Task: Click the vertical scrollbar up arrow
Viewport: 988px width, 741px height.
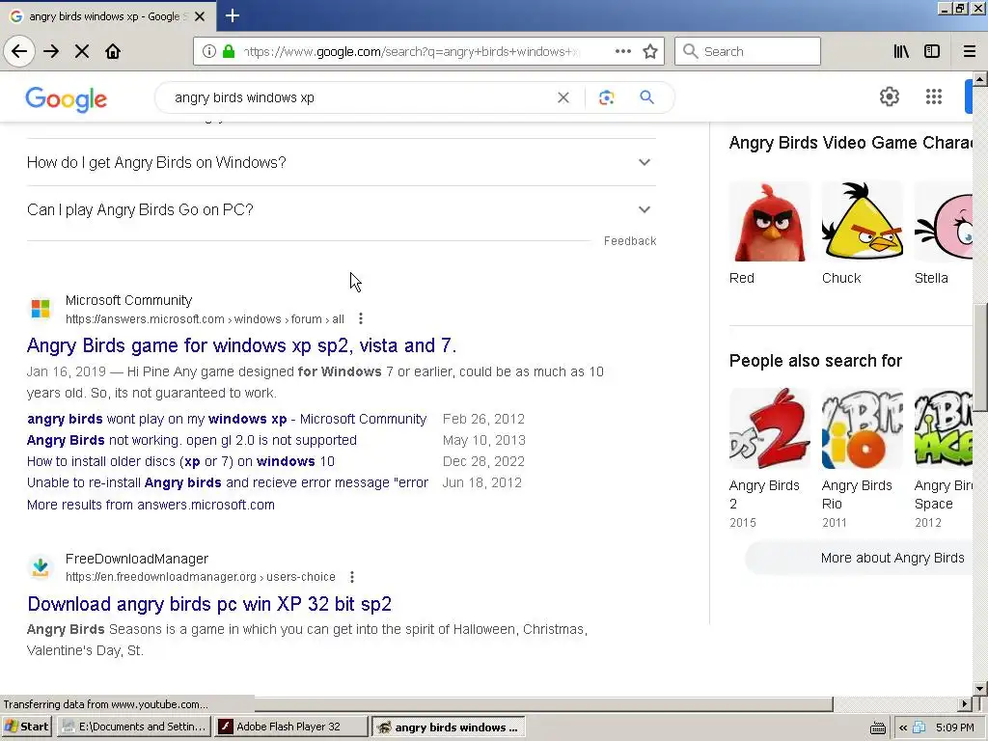Action: click(x=980, y=79)
